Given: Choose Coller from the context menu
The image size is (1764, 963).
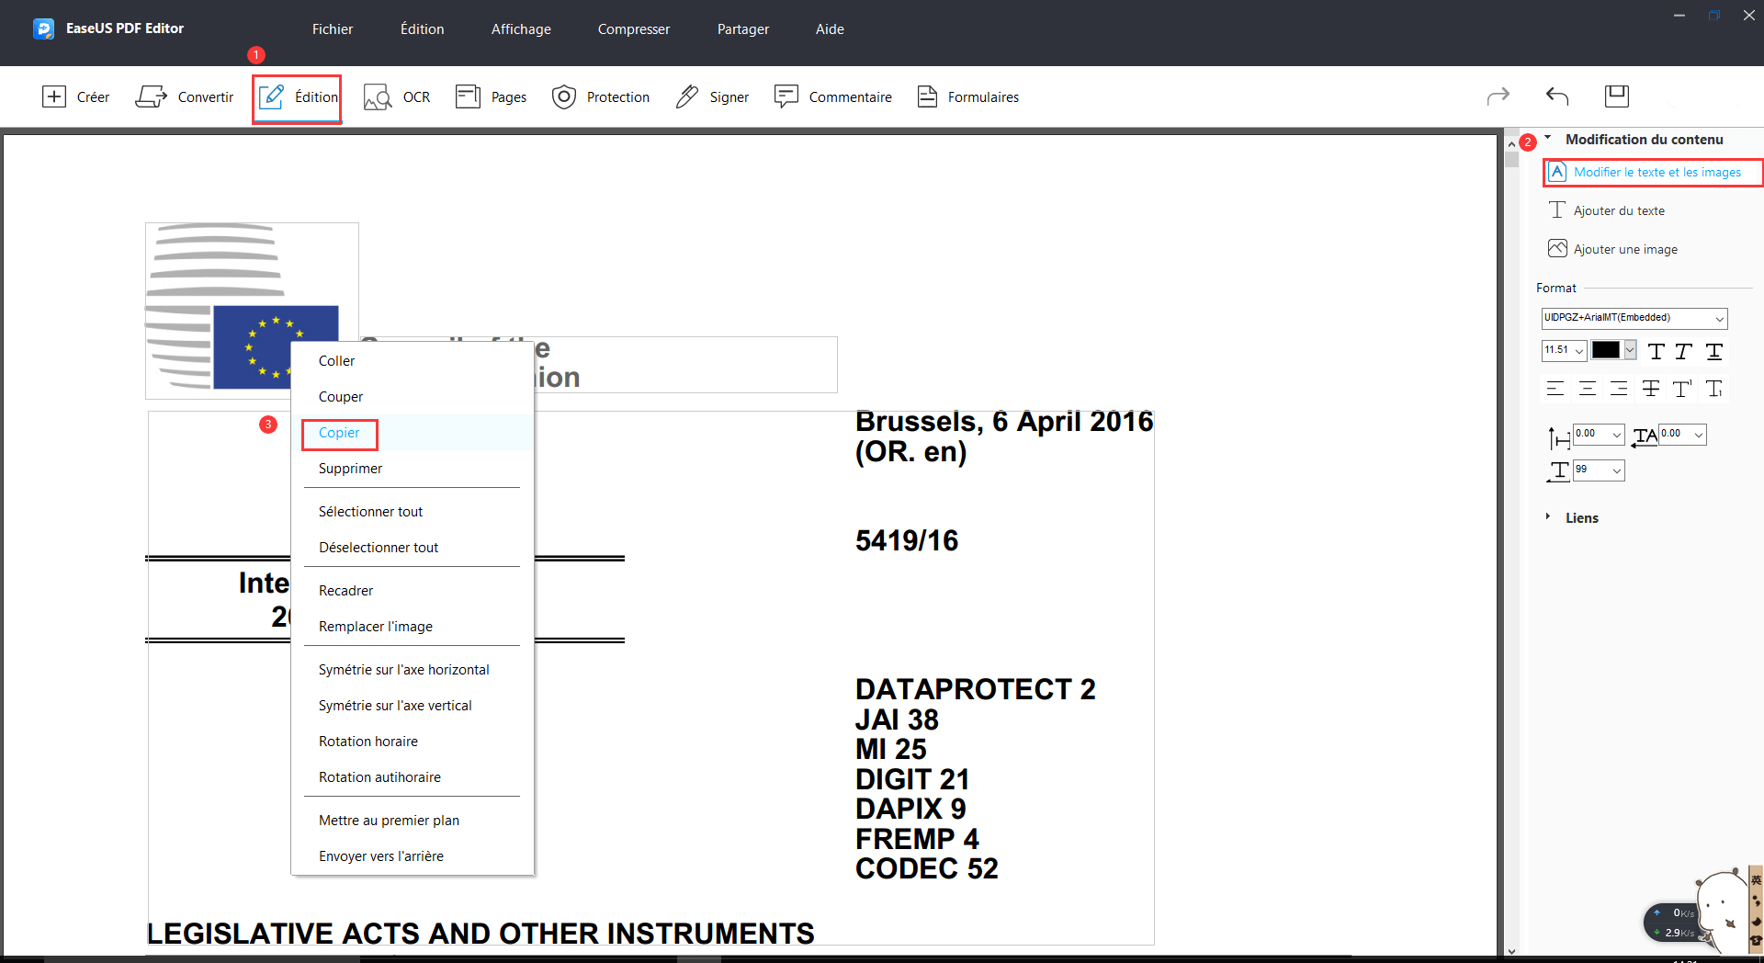Looking at the screenshot, I should [413, 361].
